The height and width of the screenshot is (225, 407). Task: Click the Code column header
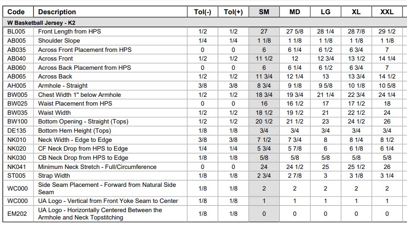pos(16,12)
